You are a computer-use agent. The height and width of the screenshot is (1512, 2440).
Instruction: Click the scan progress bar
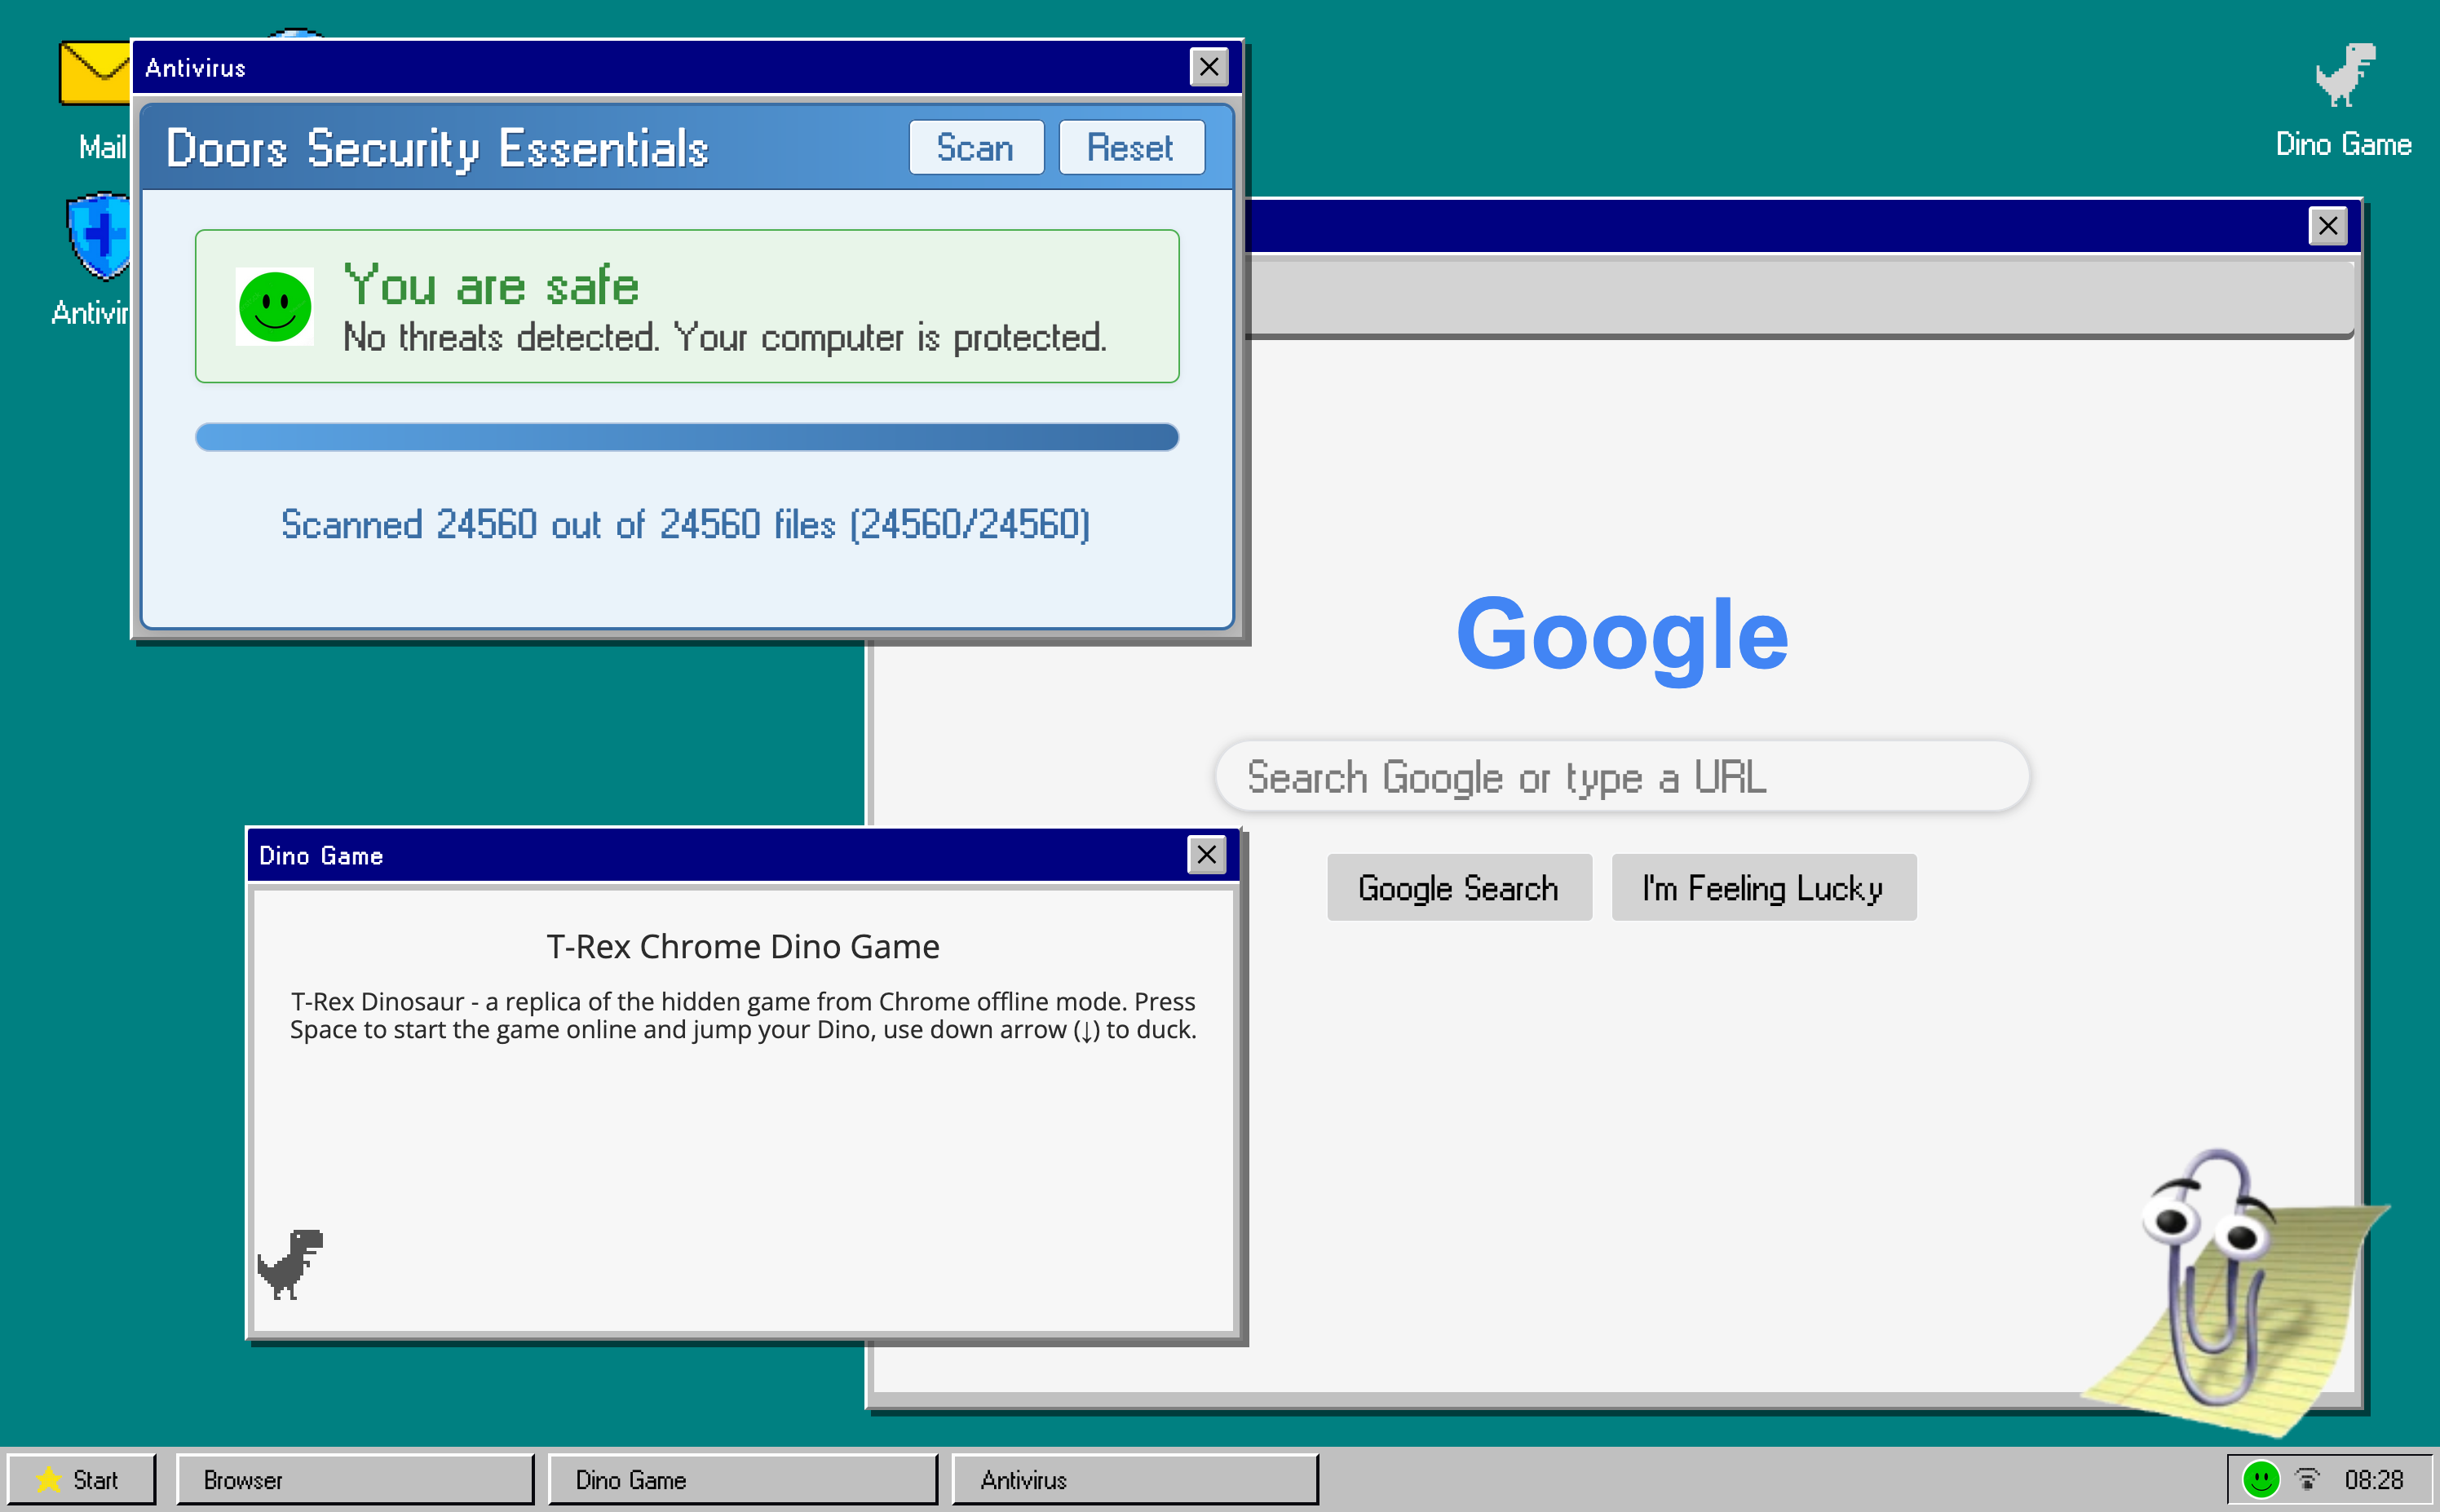point(686,437)
